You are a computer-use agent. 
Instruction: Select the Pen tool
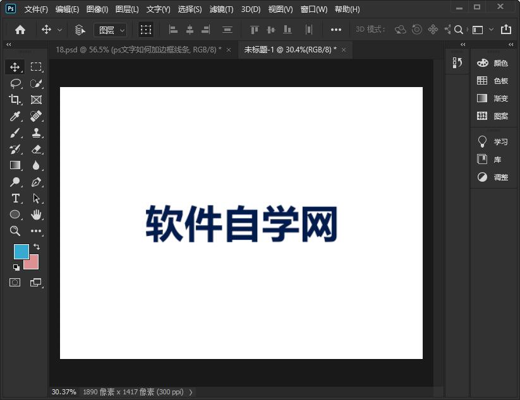(36, 182)
